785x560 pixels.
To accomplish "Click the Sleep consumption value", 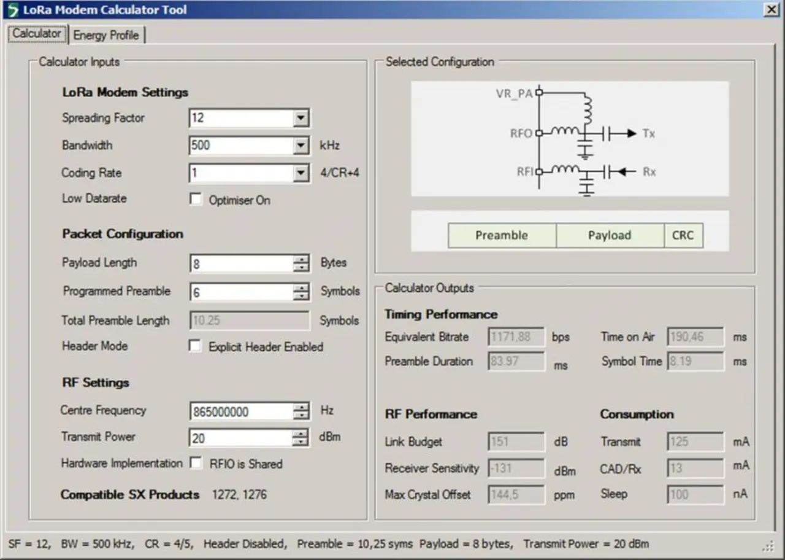I will tap(695, 494).
